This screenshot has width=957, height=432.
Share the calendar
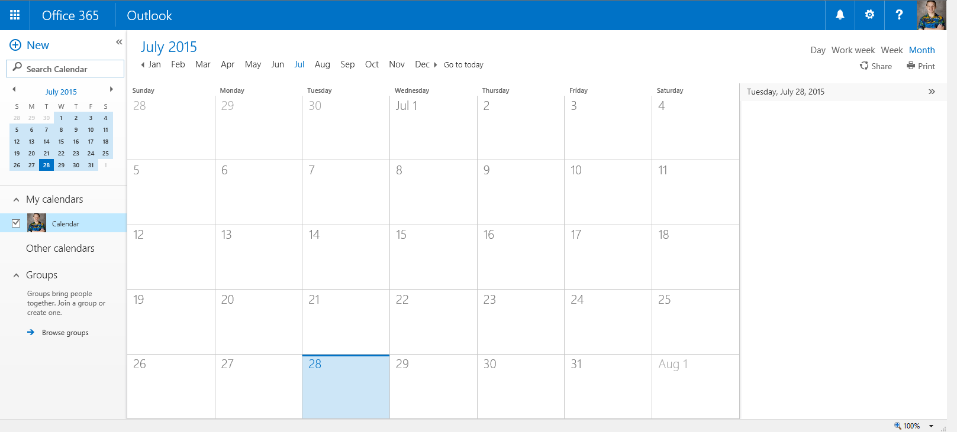tap(876, 66)
